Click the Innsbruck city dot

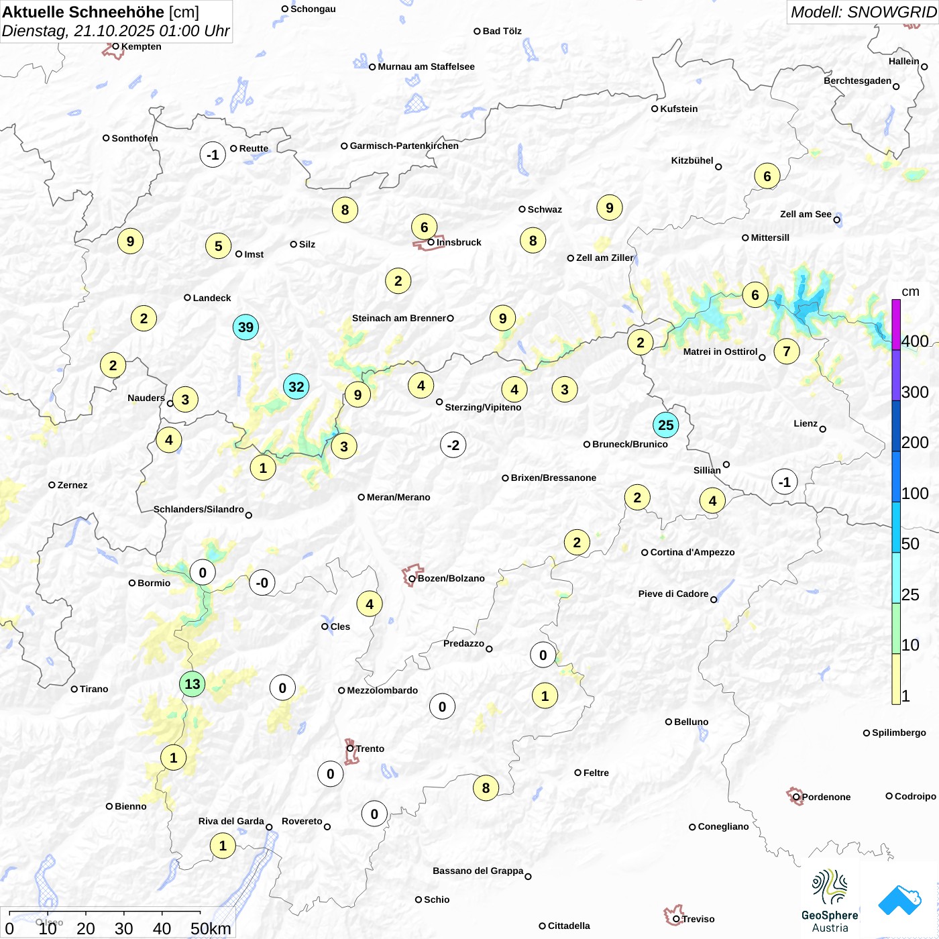pos(431,242)
